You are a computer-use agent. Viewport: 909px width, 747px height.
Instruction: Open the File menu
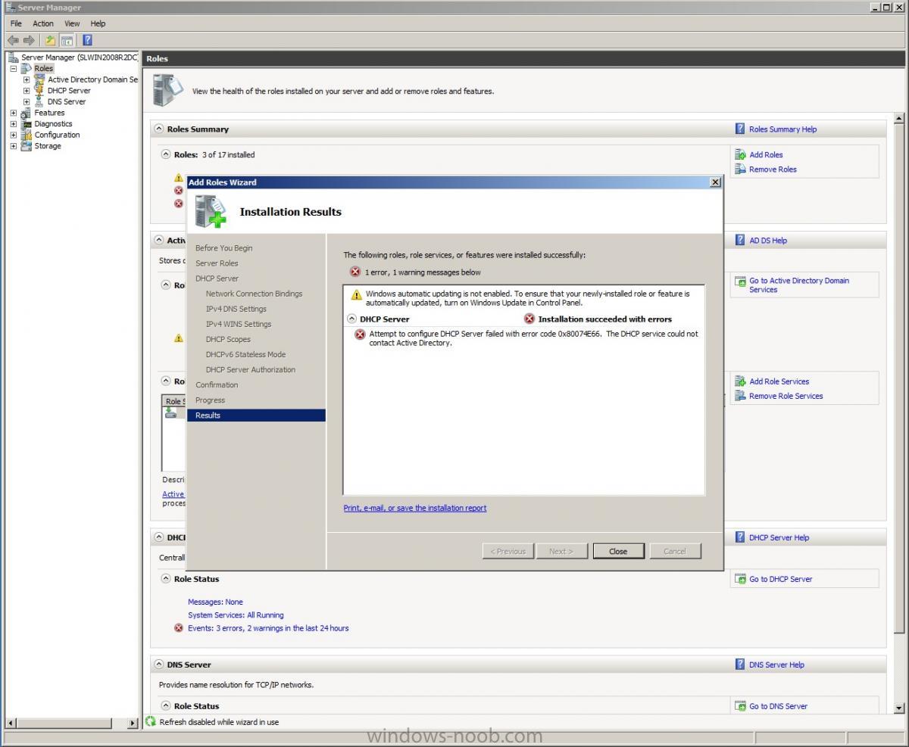click(16, 23)
